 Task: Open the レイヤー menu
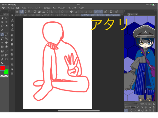click(39, 8)
